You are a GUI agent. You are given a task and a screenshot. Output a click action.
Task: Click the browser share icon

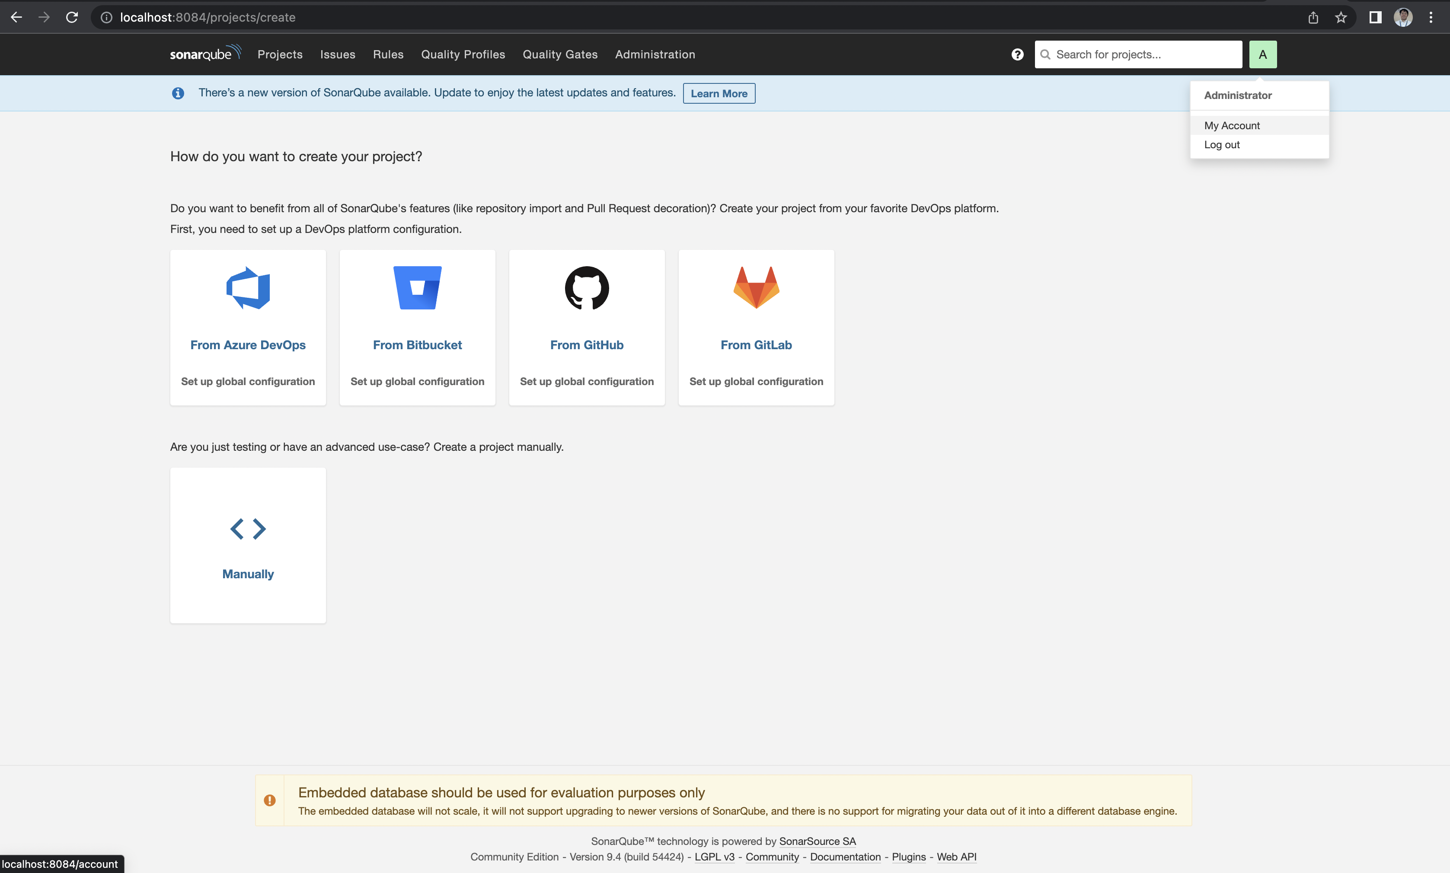(1313, 17)
